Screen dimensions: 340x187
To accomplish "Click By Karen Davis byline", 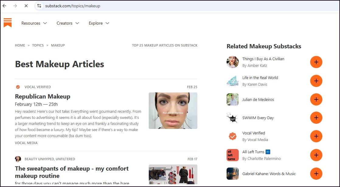I will click(255, 84).
